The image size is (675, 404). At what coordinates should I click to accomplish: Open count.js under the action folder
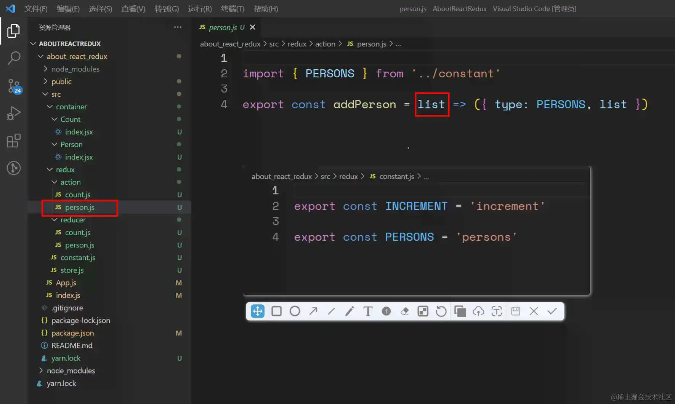point(78,195)
